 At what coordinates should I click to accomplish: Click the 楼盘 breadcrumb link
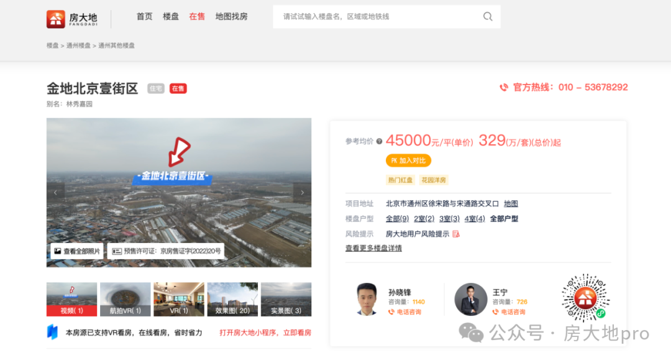52,45
